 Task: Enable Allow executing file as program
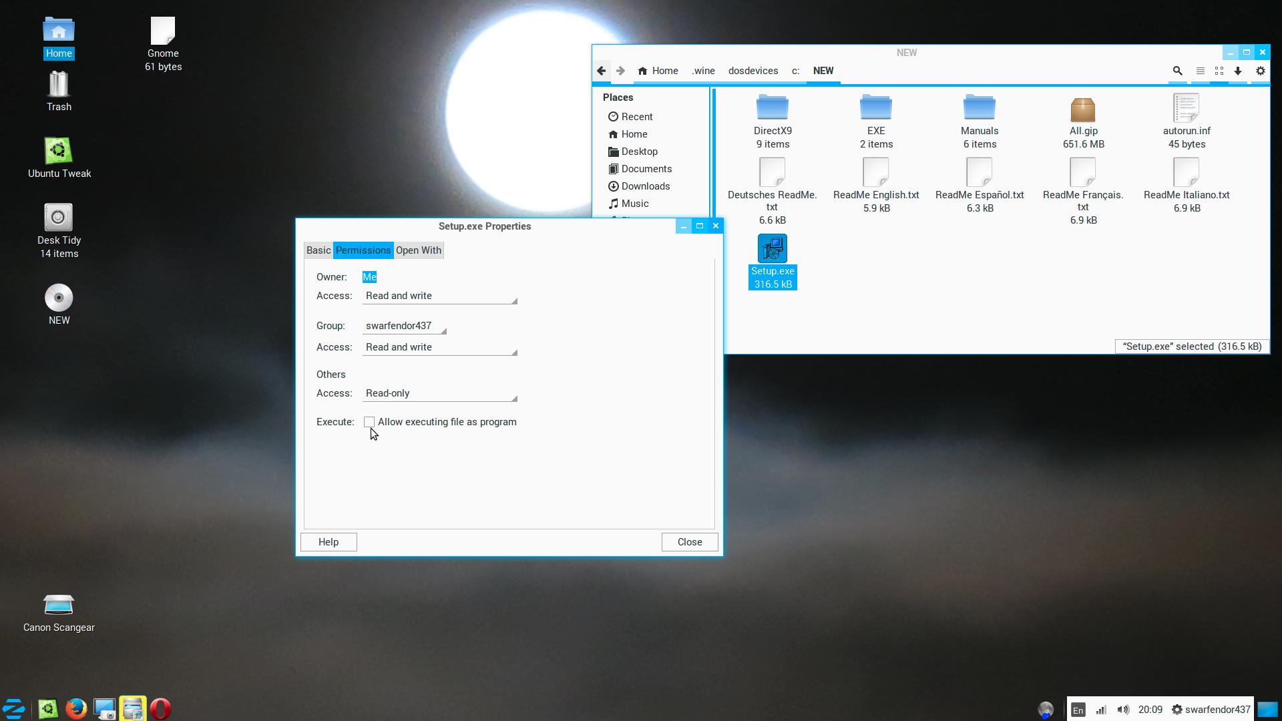(369, 422)
